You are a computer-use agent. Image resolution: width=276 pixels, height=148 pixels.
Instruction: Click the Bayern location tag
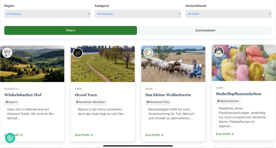coord(12,102)
